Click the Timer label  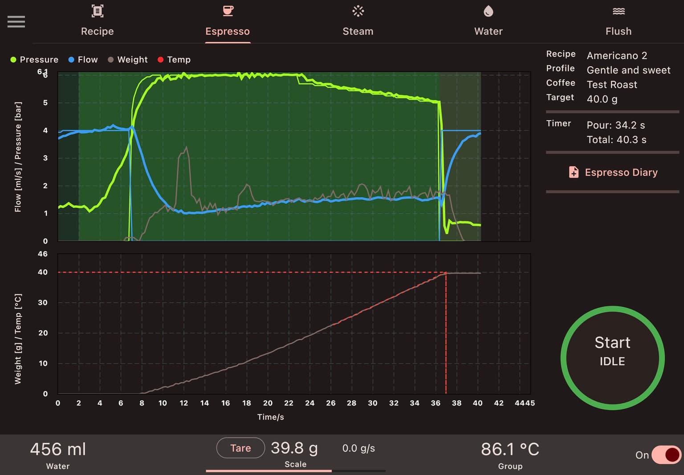558,123
